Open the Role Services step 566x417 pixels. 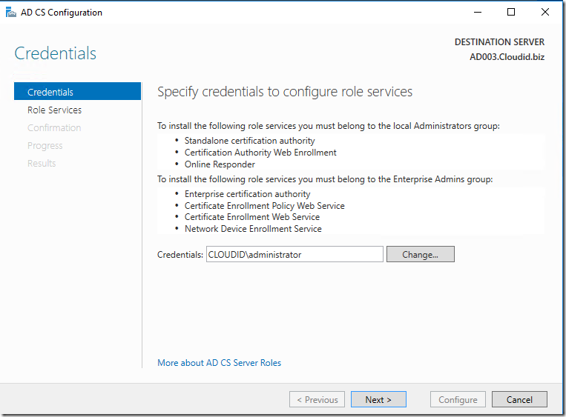point(54,110)
